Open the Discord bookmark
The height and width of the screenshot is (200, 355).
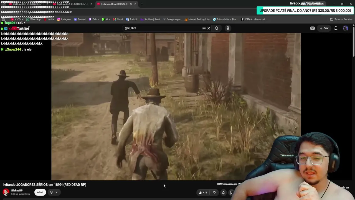[x=80, y=19]
